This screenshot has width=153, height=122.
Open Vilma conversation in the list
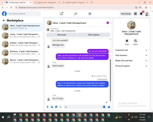tap(21, 27)
